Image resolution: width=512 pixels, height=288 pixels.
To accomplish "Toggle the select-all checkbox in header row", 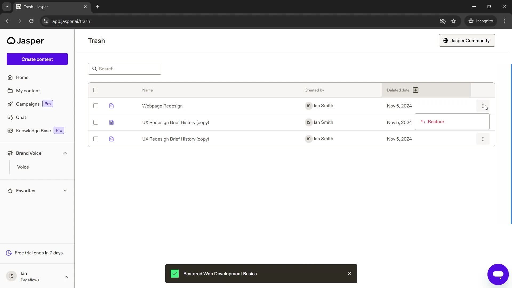I will click(96, 90).
